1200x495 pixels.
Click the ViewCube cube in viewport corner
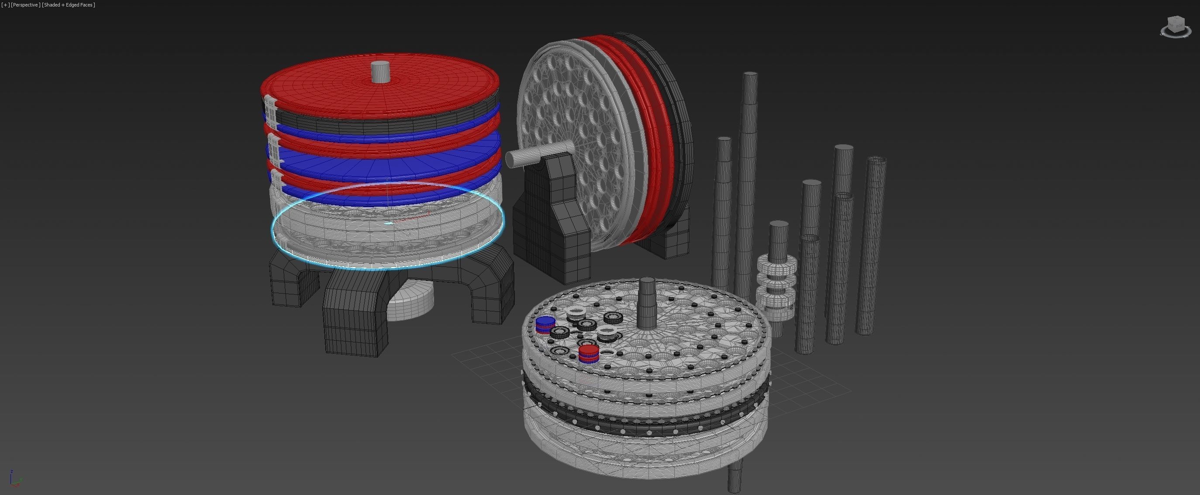click(1176, 24)
